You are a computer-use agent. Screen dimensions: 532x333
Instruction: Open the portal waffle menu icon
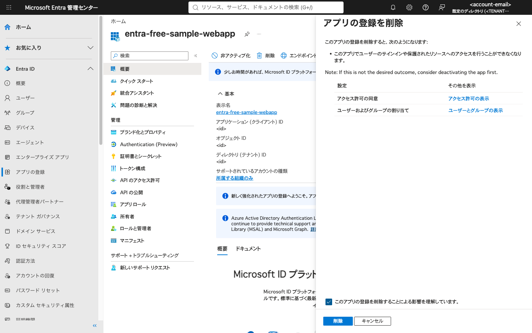pos(9,7)
